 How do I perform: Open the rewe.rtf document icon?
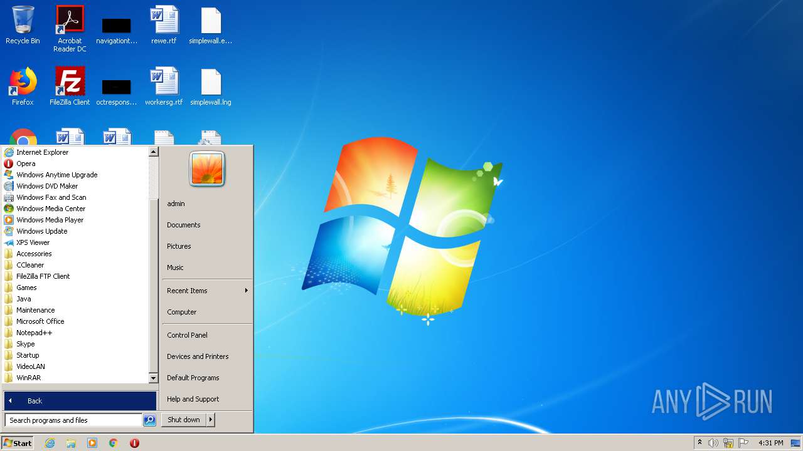(x=164, y=25)
